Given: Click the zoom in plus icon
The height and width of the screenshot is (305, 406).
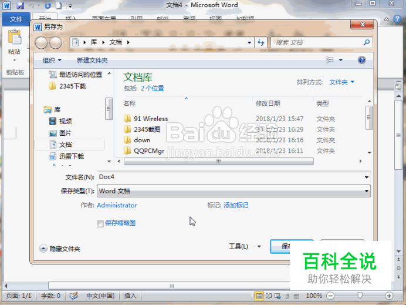Looking at the screenshot, I should [389, 296].
